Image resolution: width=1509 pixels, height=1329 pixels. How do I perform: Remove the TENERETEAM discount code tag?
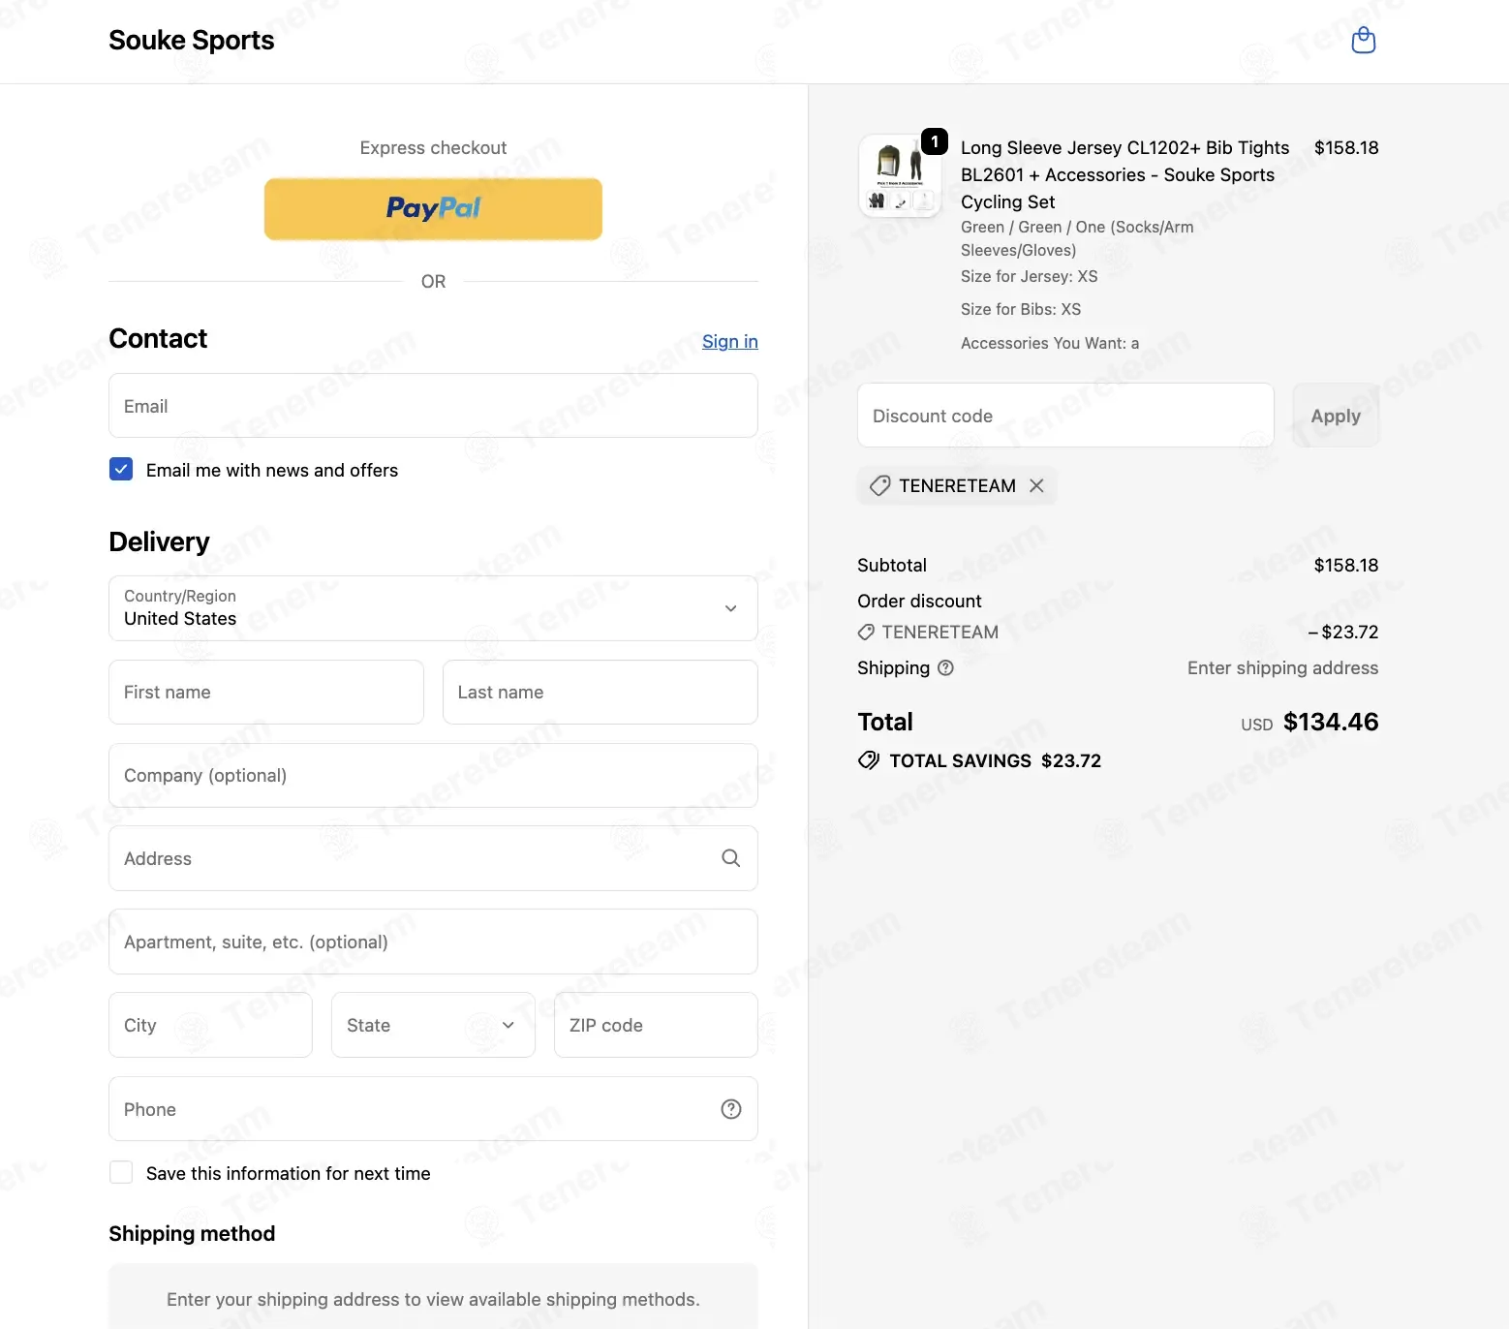coord(1036,485)
